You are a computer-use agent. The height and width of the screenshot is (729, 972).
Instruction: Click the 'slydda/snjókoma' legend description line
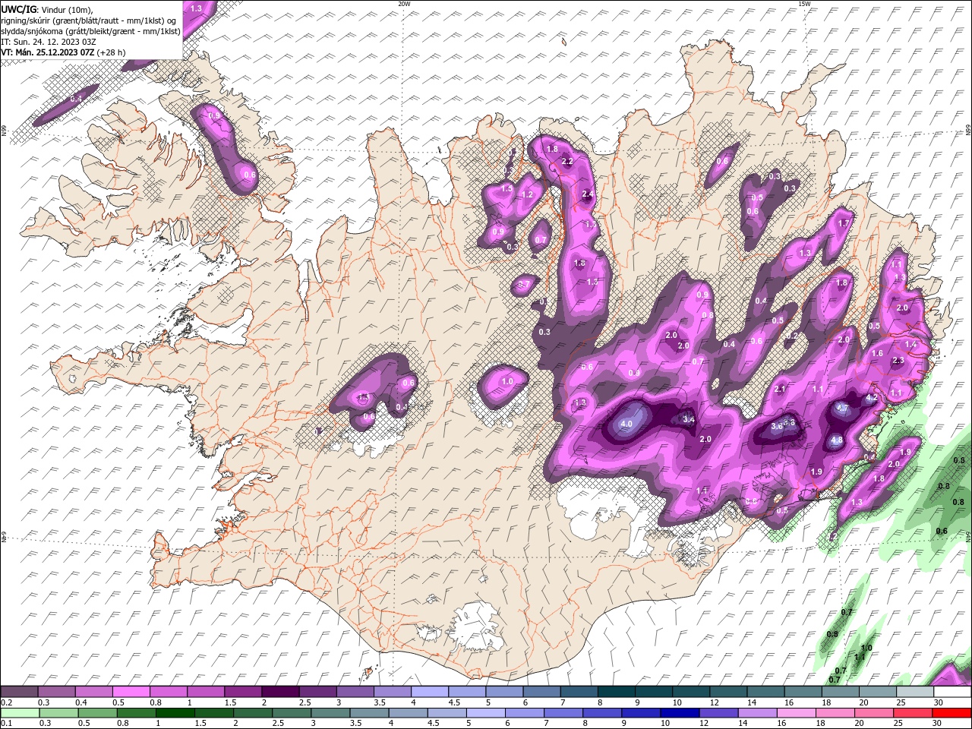tap(90, 31)
